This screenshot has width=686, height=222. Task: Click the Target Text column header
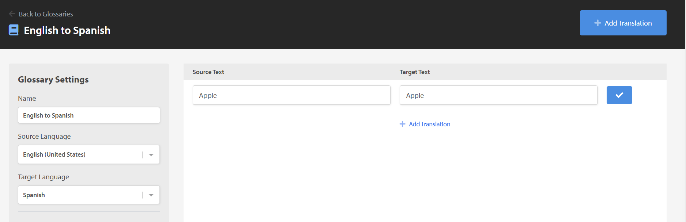click(415, 72)
